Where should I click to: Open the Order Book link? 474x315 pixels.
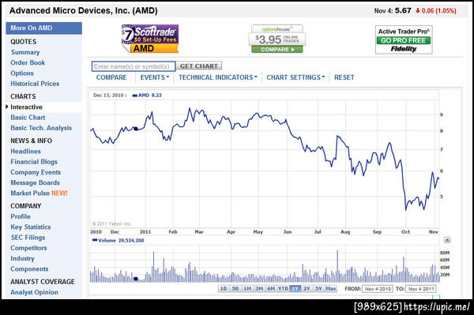[x=28, y=63]
